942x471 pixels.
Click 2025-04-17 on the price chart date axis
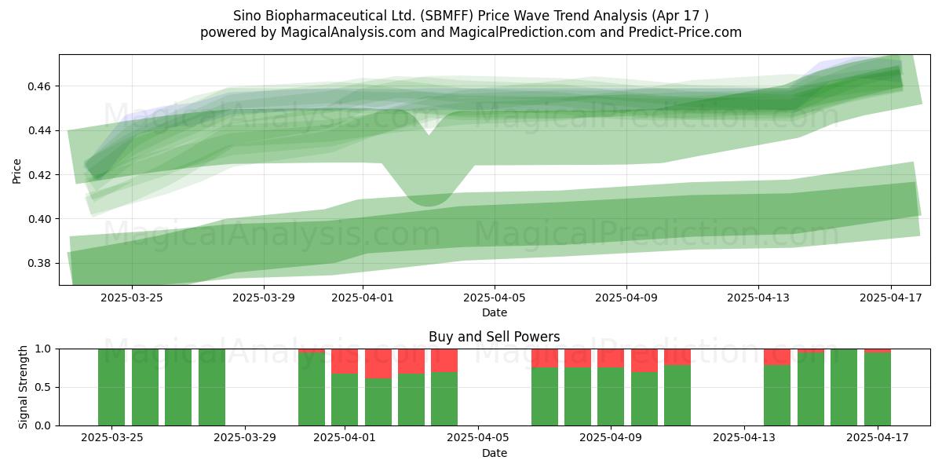pos(890,298)
